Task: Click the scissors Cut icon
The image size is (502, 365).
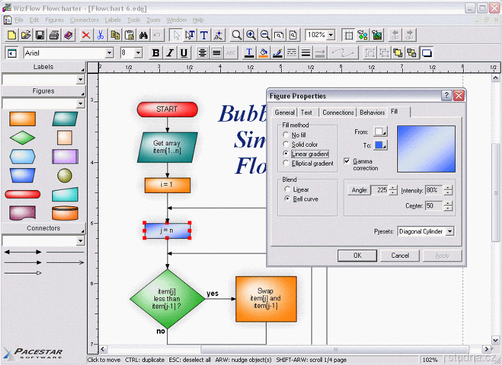Action: 100,35
